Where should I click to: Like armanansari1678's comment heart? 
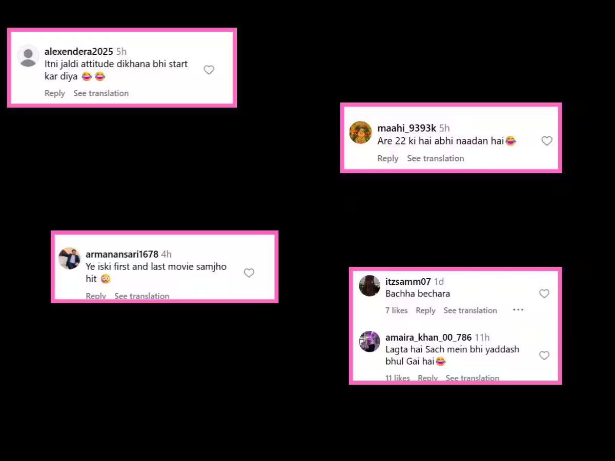tap(249, 273)
